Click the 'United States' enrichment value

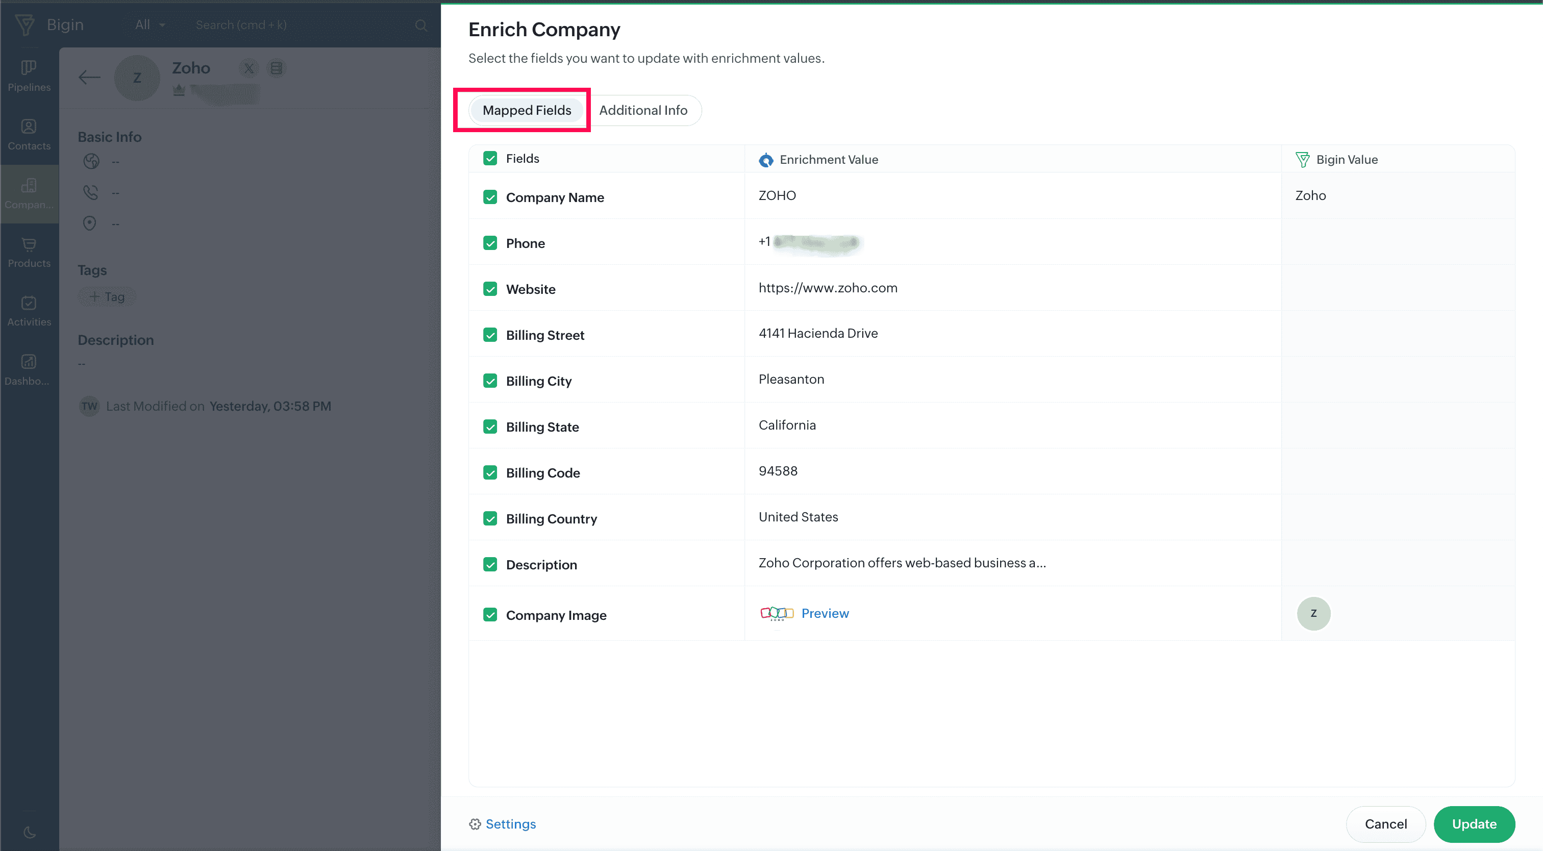[x=799, y=517]
